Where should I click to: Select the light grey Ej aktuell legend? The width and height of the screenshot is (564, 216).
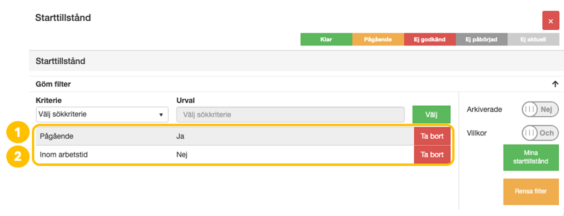tap(533, 40)
